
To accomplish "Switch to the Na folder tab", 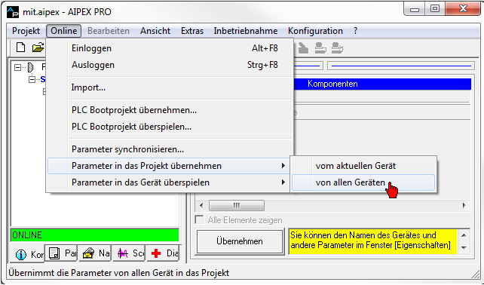I will (x=96, y=253).
